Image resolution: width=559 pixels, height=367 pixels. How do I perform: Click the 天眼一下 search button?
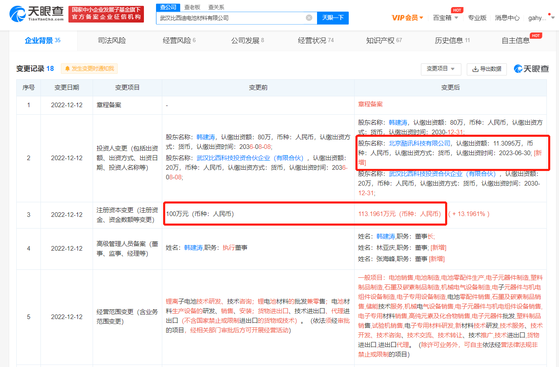coord(332,18)
